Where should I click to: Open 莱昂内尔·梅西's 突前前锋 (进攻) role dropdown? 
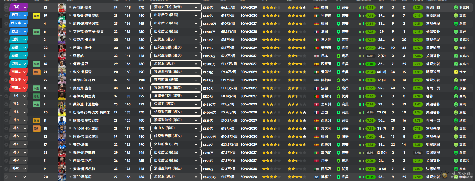(x=176, y=80)
